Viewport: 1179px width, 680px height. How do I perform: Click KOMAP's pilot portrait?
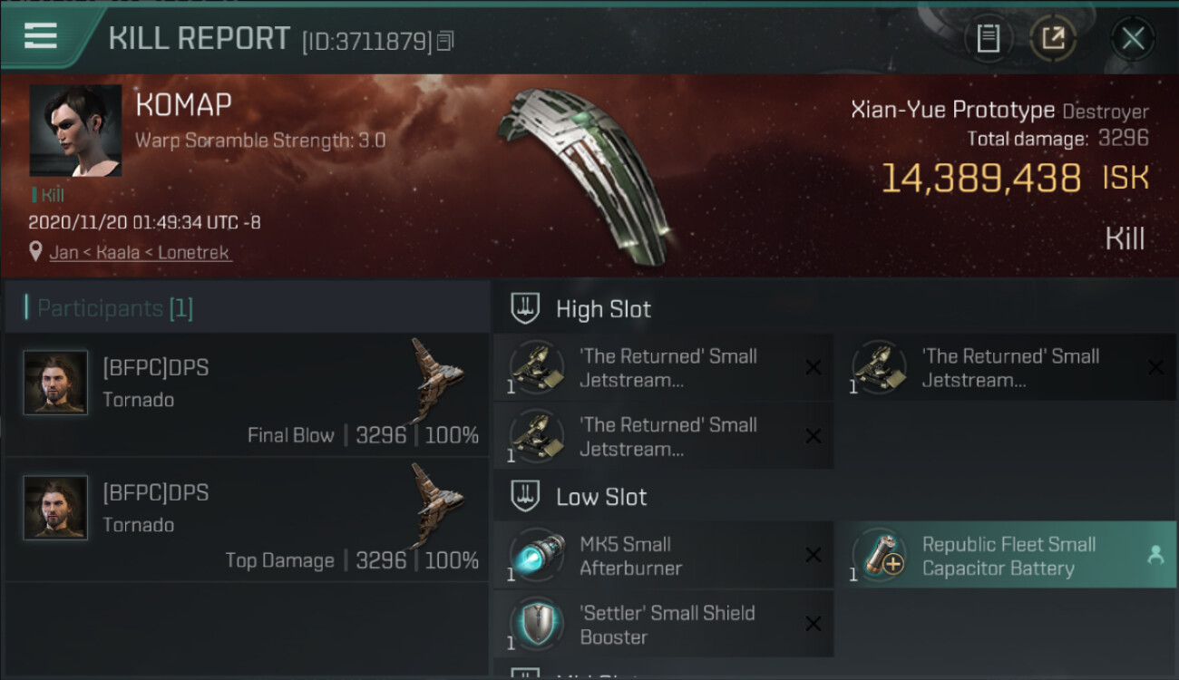[x=75, y=131]
